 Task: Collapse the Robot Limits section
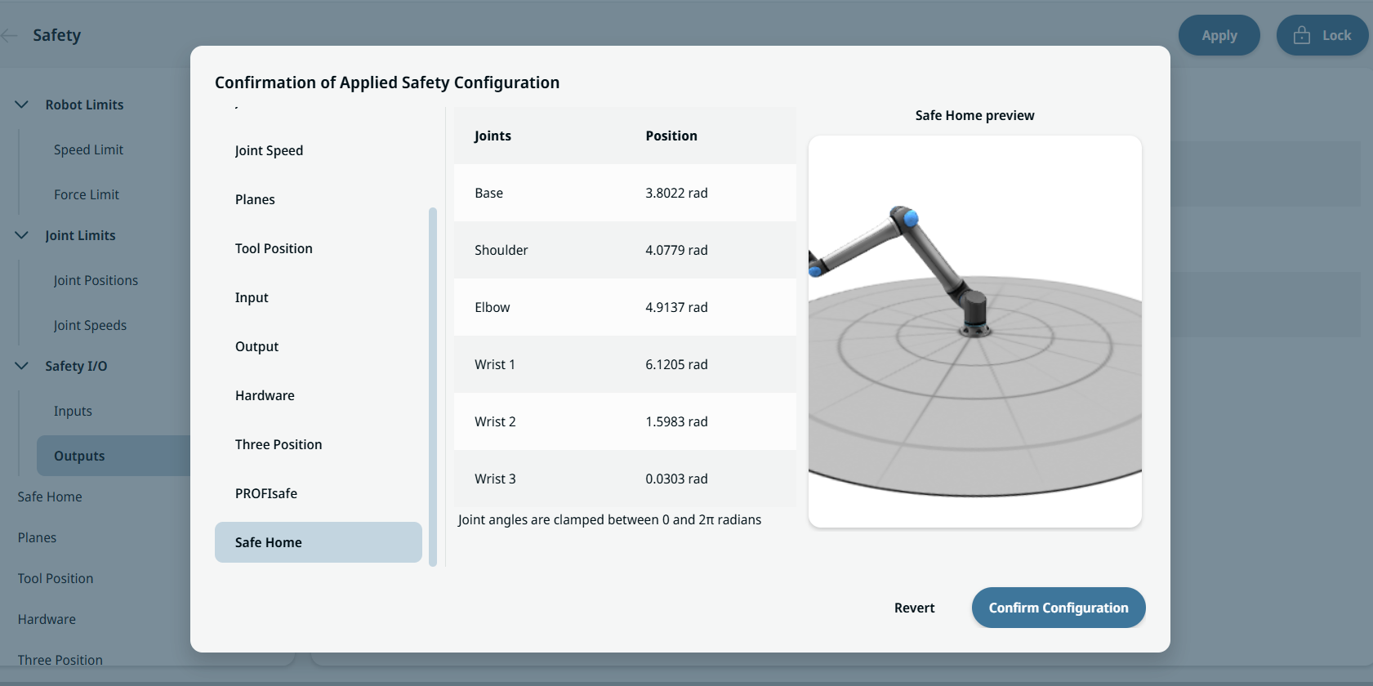click(x=22, y=105)
